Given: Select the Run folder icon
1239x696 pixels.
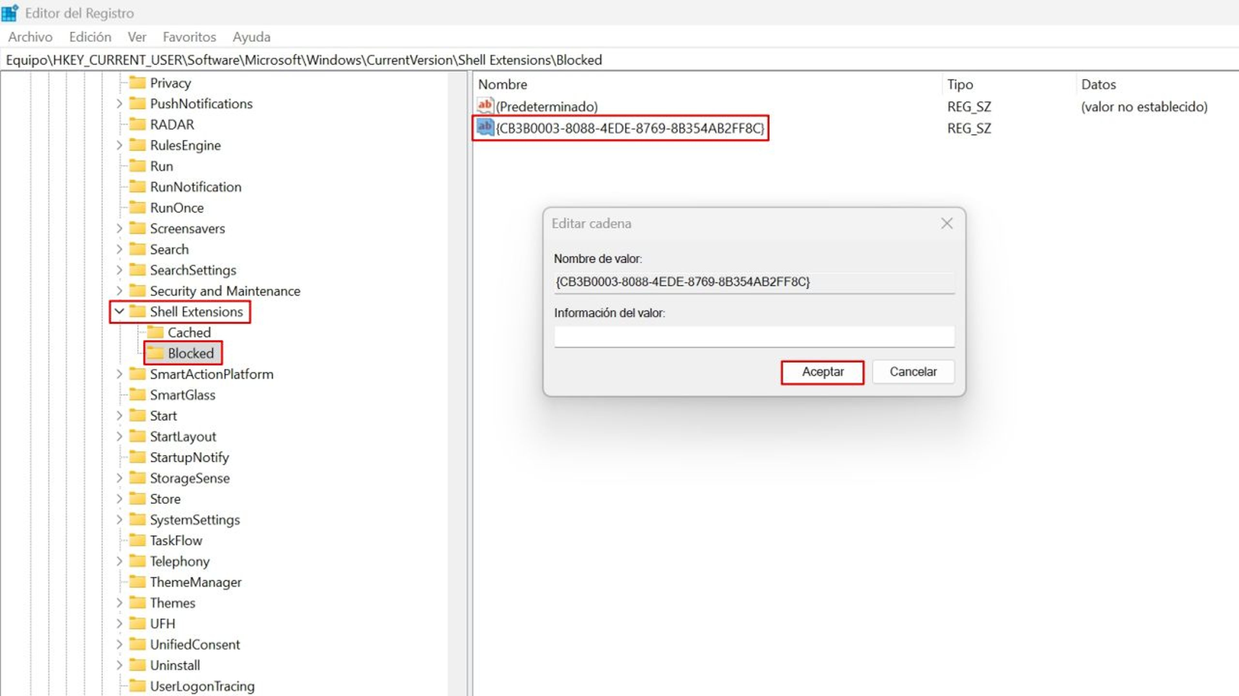Looking at the screenshot, I should pos(137,166).
